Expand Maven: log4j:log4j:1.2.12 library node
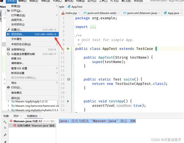The width and height of the screenshot is (184, 143). pyautogui.click(x=9, y=101)
